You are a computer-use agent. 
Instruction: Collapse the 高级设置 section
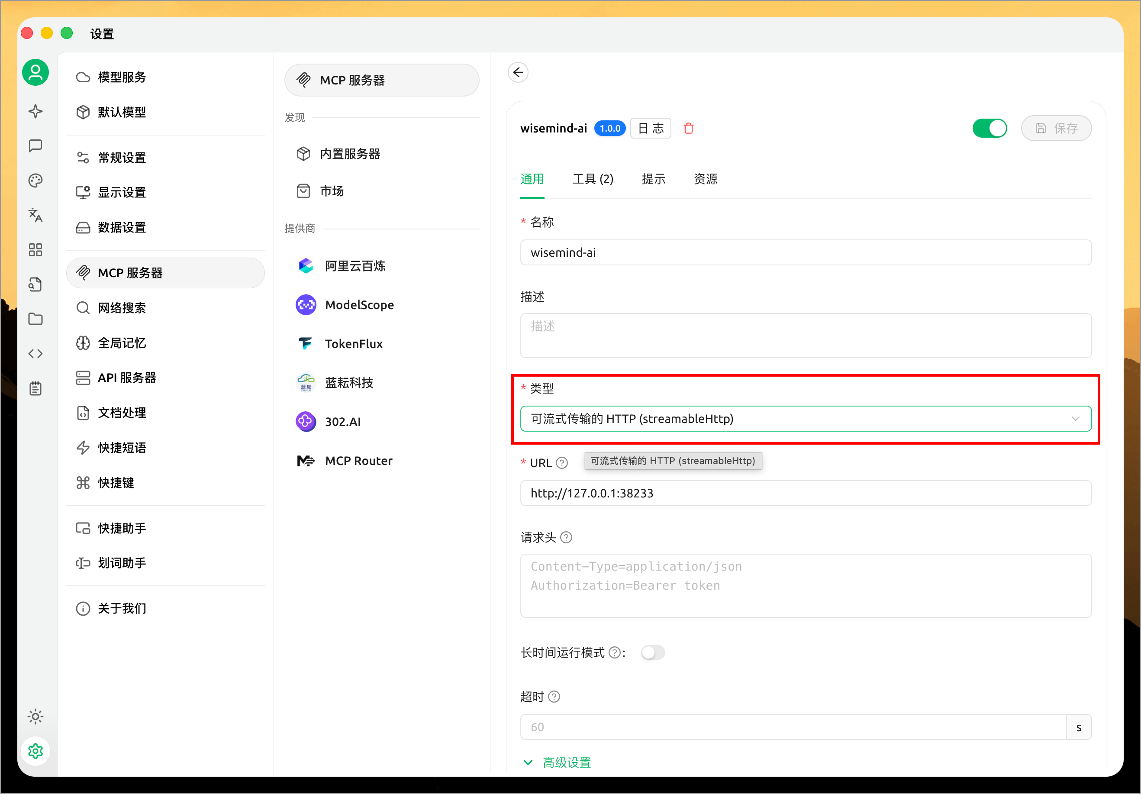coord(566,762)
